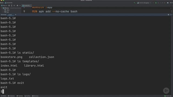173x97 pixels.
Task: Hide the Project panel with minus icon
Action: click(20, 5)
